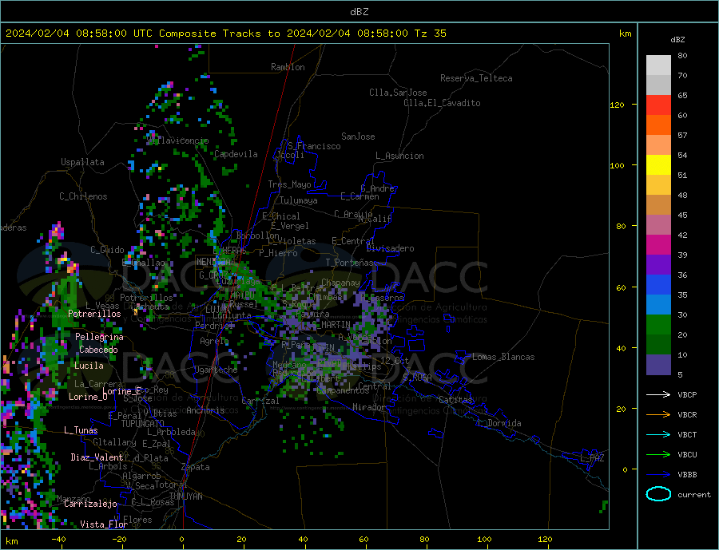This screenshot has width=719, height=550.
Task: Click the 'Pellegrina' label on map
Action: coord(99,337)
